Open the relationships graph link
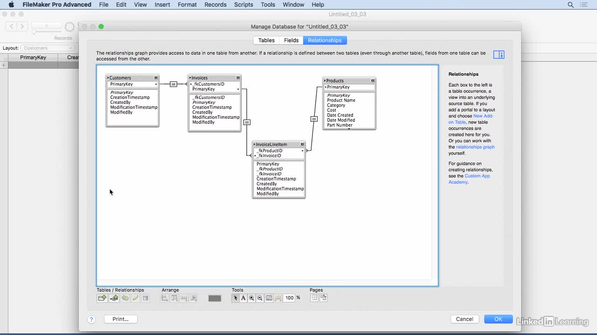The height and width of the screenshot is (335, 597). 475,147
